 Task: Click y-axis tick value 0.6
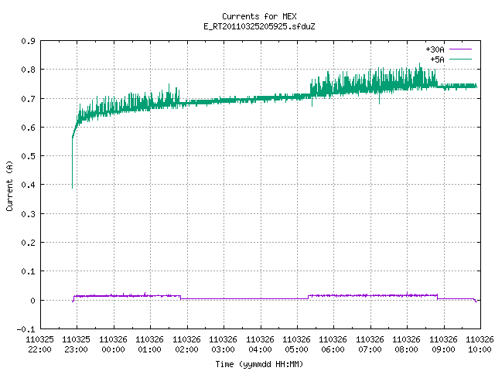[x=29, y=128]
